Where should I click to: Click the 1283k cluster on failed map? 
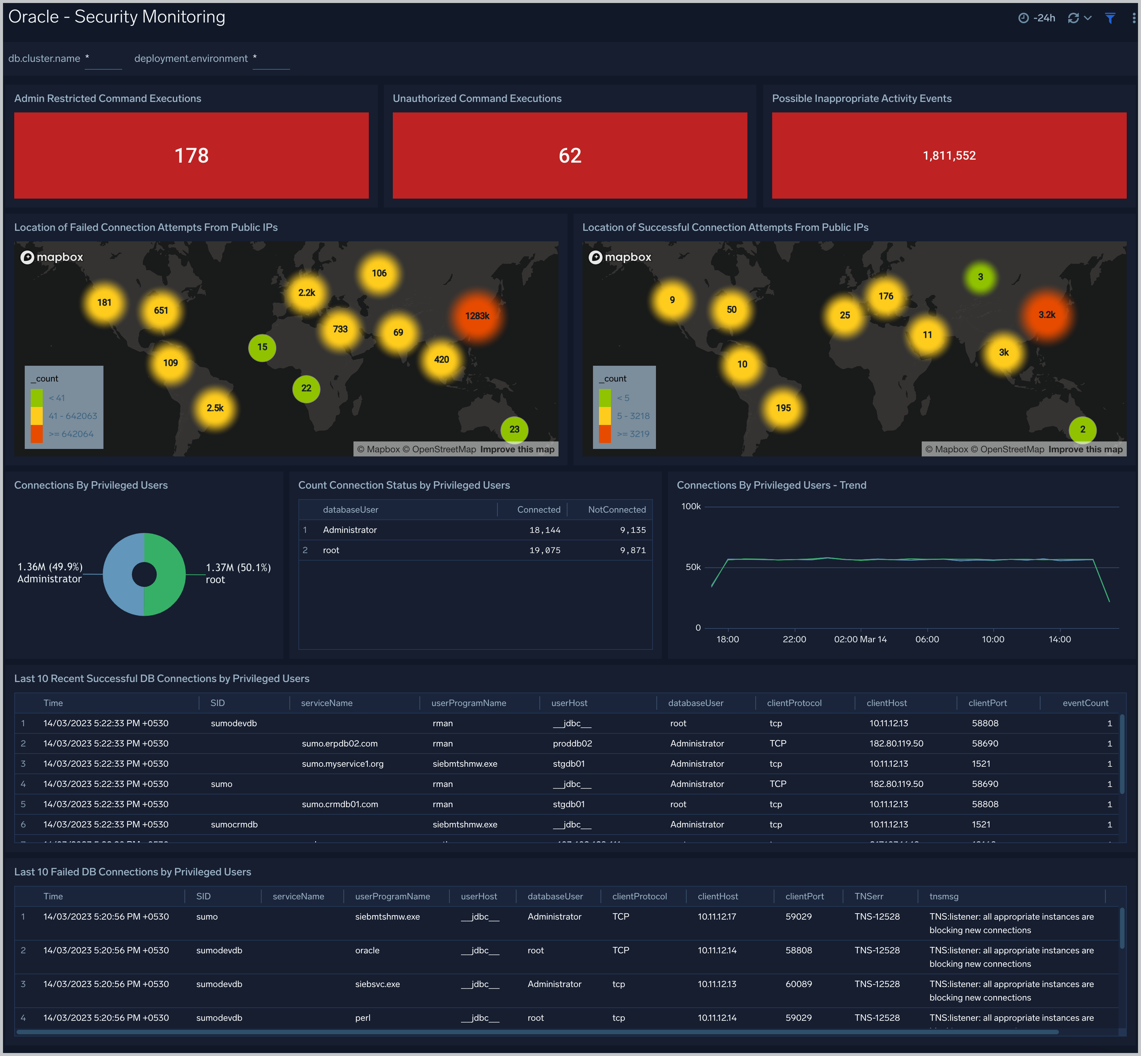coord(477,316)
